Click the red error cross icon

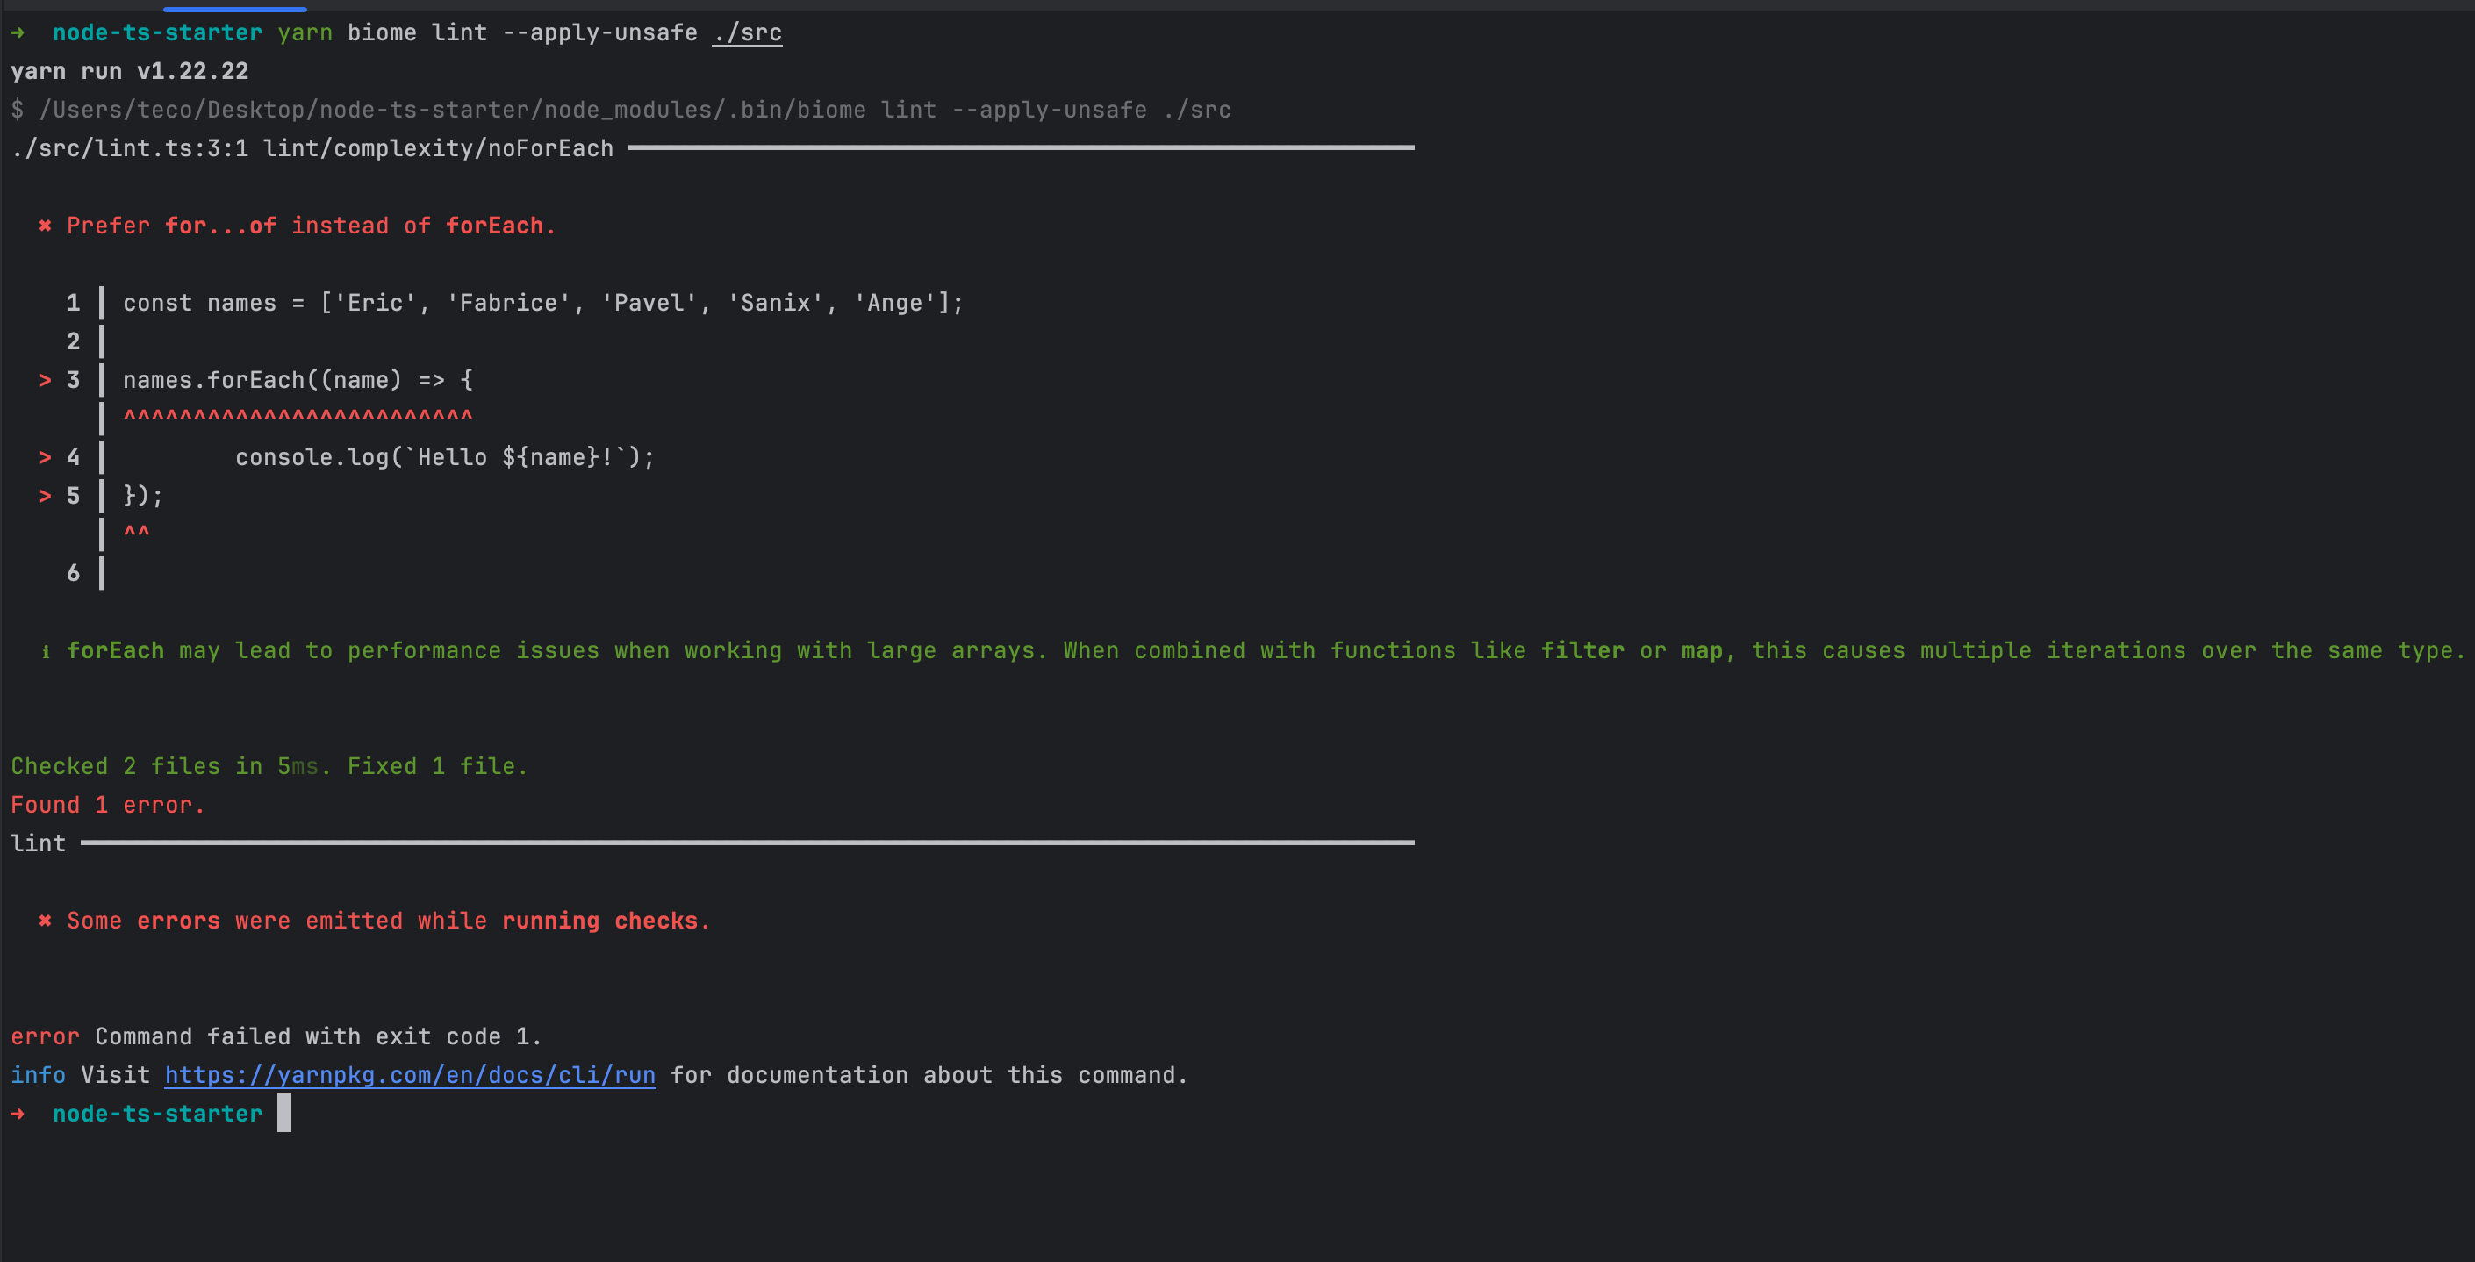[x=45, y=226]
